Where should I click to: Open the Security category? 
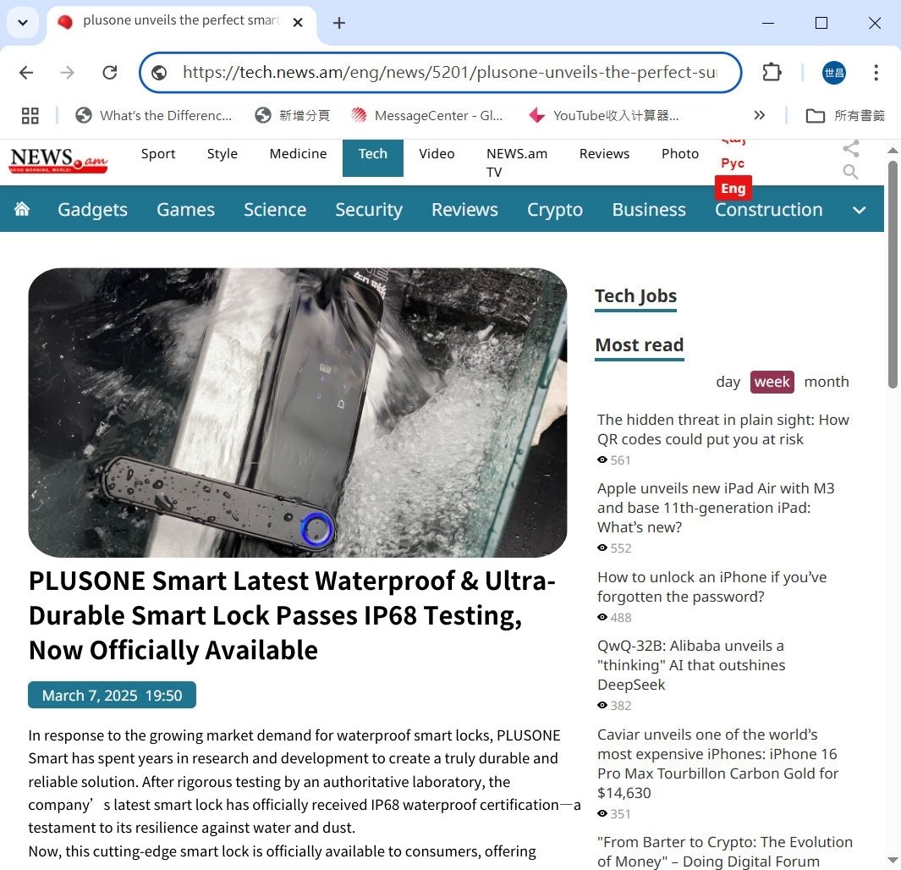tap(368, 209)
